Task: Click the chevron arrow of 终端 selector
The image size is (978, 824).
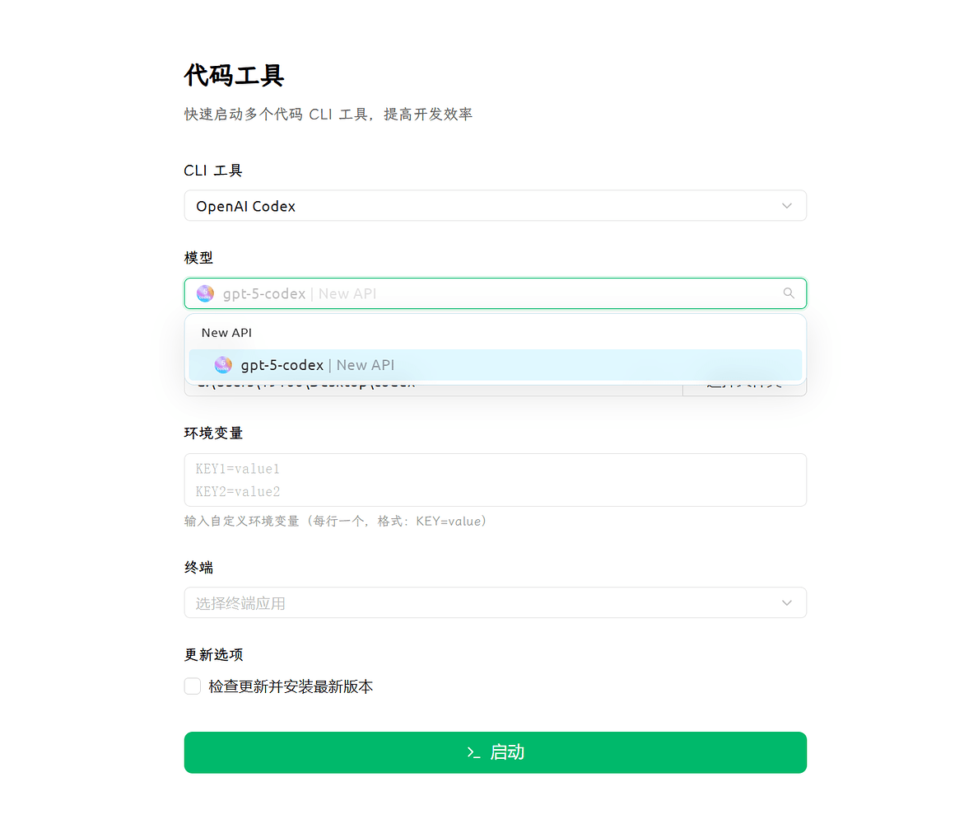Action: tap(786, 603)
